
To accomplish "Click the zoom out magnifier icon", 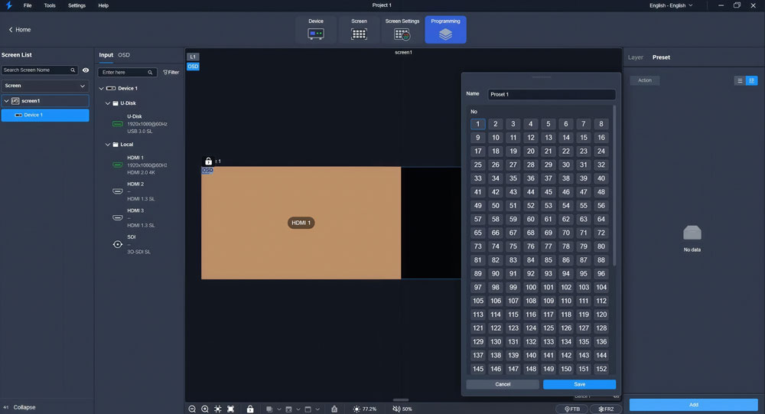I will [193, 409].
